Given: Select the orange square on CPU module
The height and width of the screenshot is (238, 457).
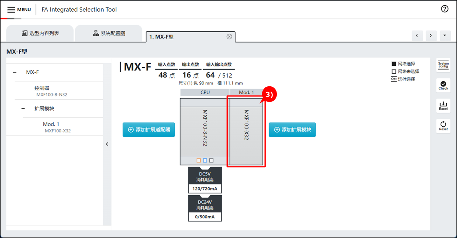Looking at the screenshot, I should click(x=199, y=160).
